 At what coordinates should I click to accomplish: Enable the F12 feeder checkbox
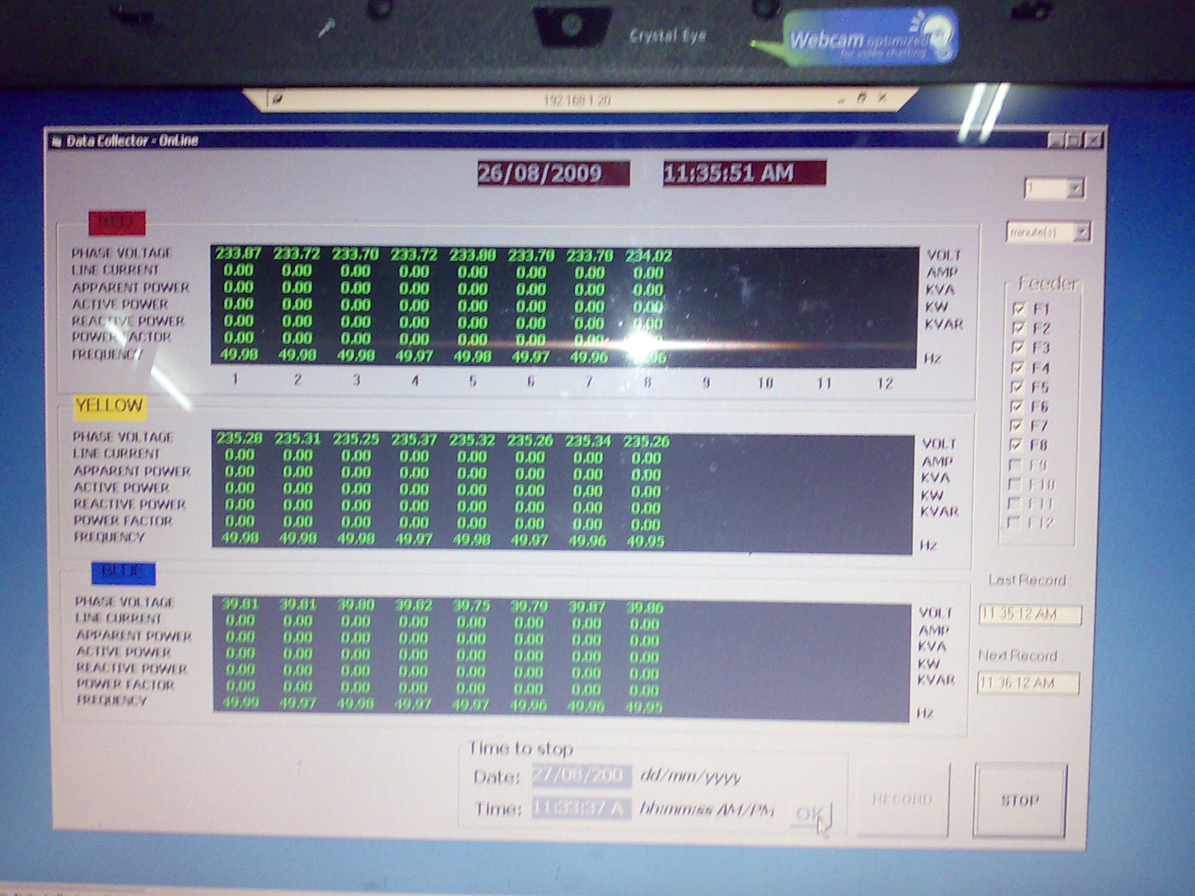point(1014,523)
